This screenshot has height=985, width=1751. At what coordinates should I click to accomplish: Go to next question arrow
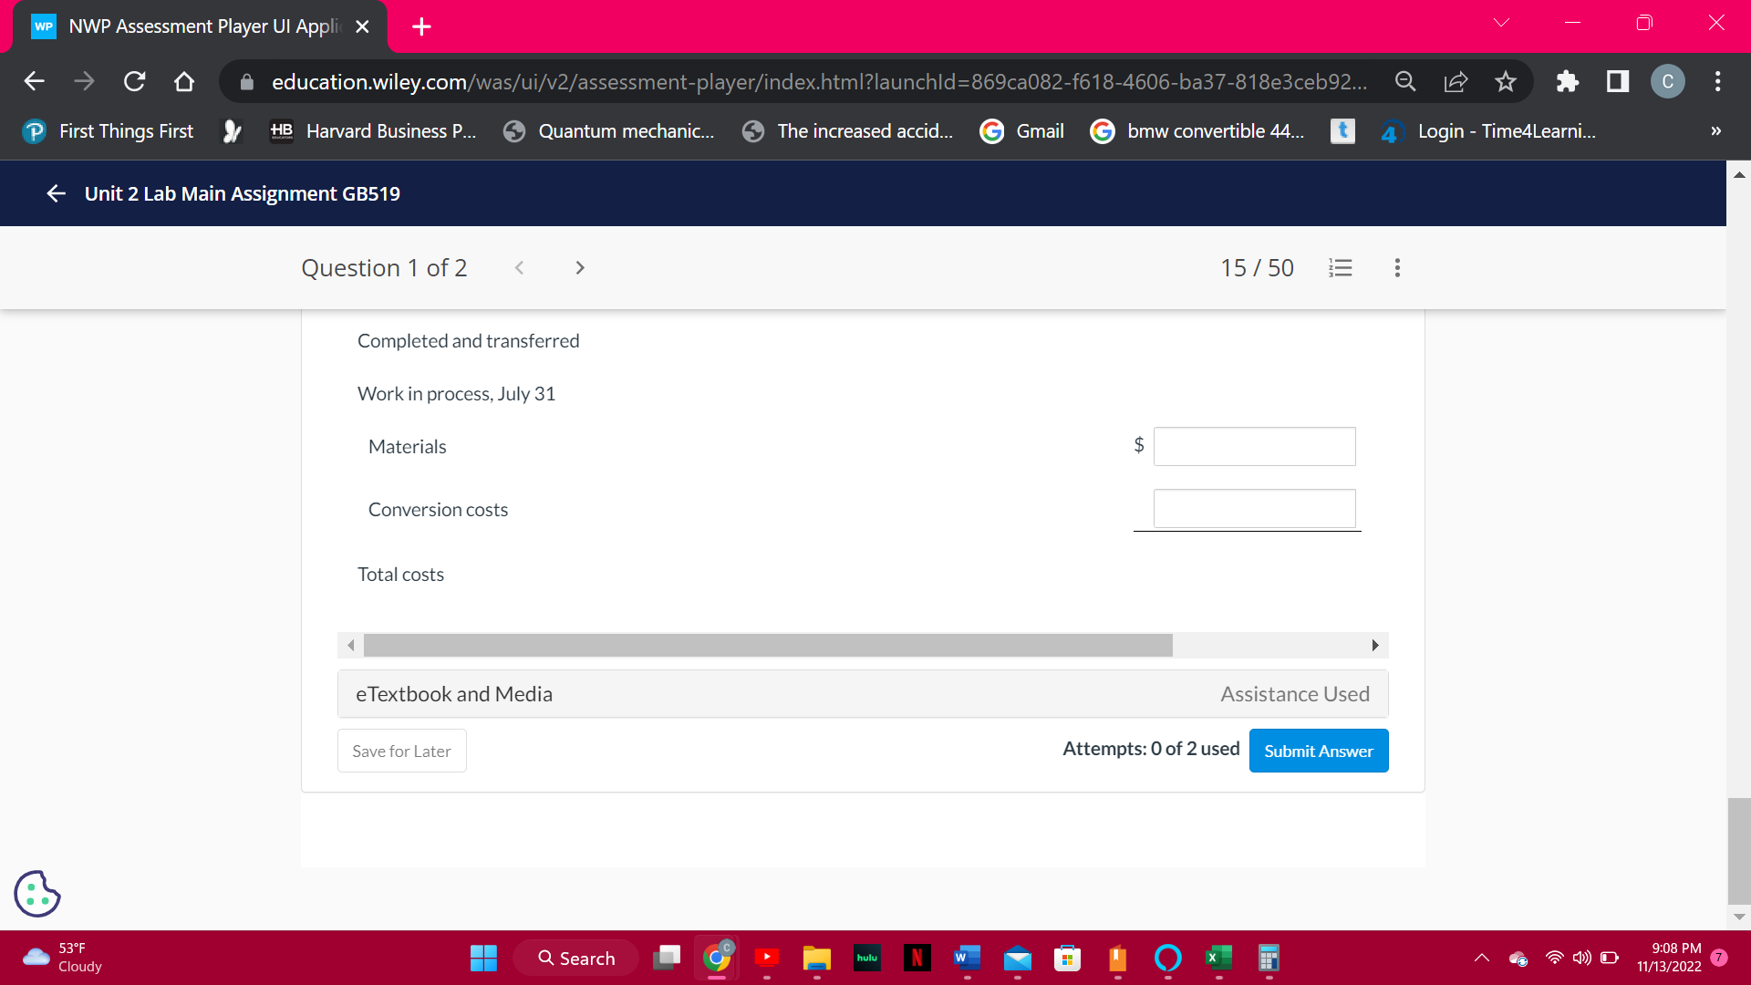[x=580, y=268]
